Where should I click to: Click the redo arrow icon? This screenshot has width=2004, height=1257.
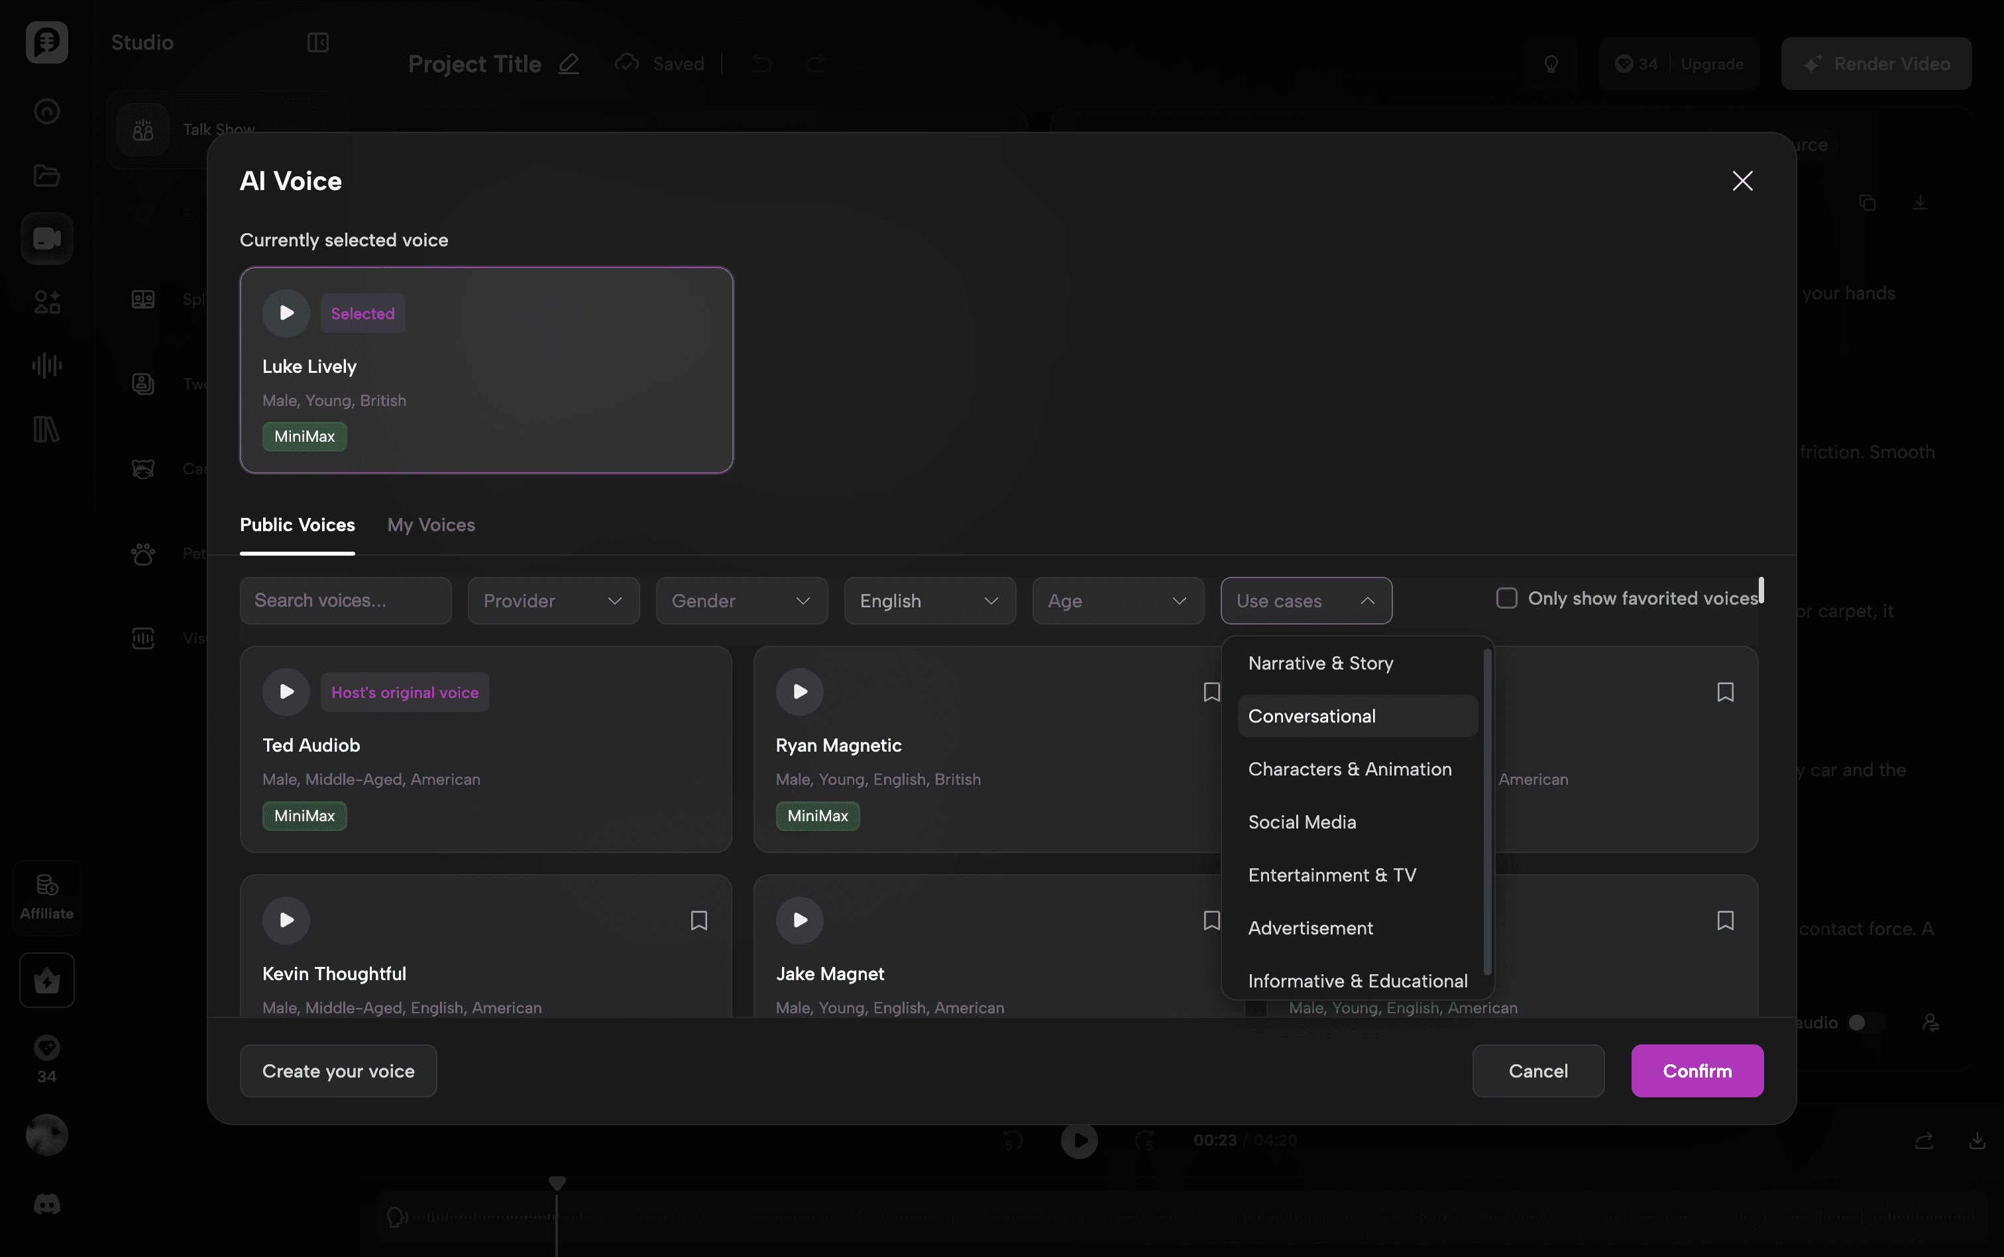tap(815, 64)
